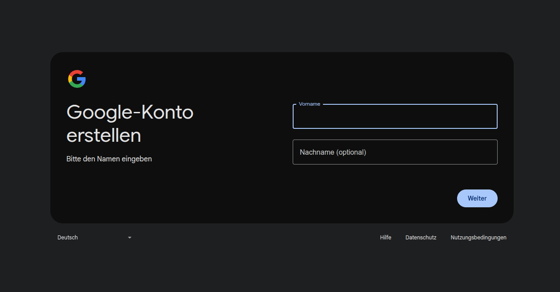
Task: Click the Google logo
Action: click(77, 79)
